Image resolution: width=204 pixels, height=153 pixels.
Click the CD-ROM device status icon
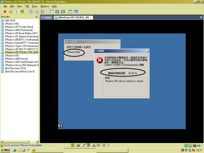(x=190, y=146)
